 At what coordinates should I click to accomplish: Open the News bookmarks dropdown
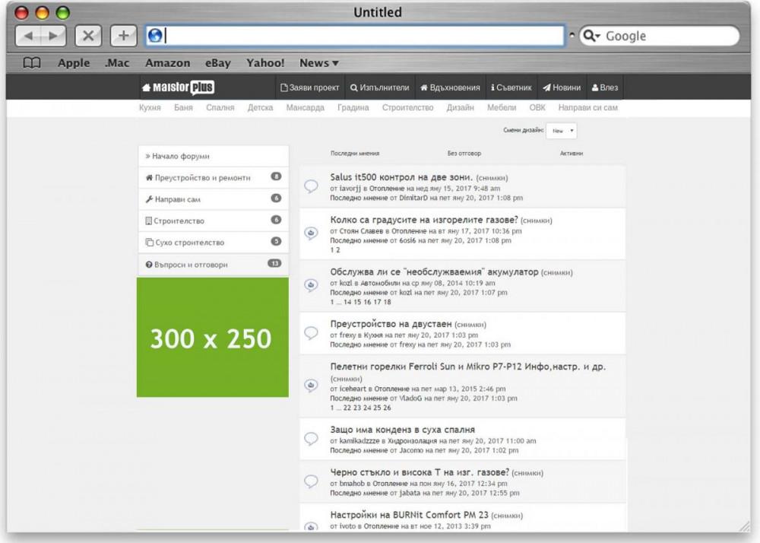pos(318,63)
